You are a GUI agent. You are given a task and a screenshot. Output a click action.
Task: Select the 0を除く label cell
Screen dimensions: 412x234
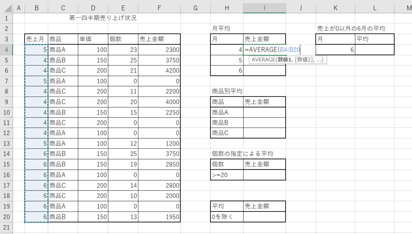click(227, 217)
